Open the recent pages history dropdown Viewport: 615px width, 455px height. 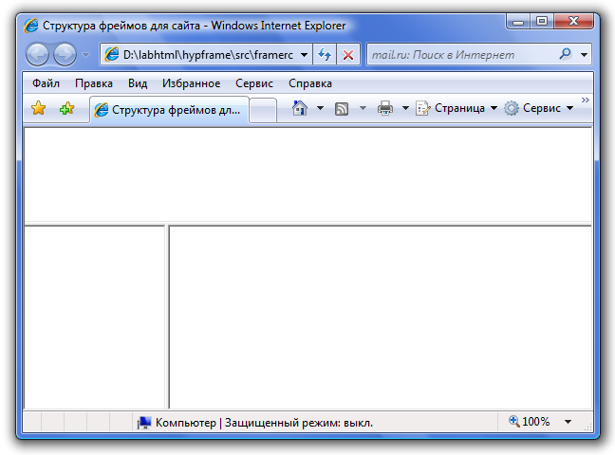click(85, 55)
